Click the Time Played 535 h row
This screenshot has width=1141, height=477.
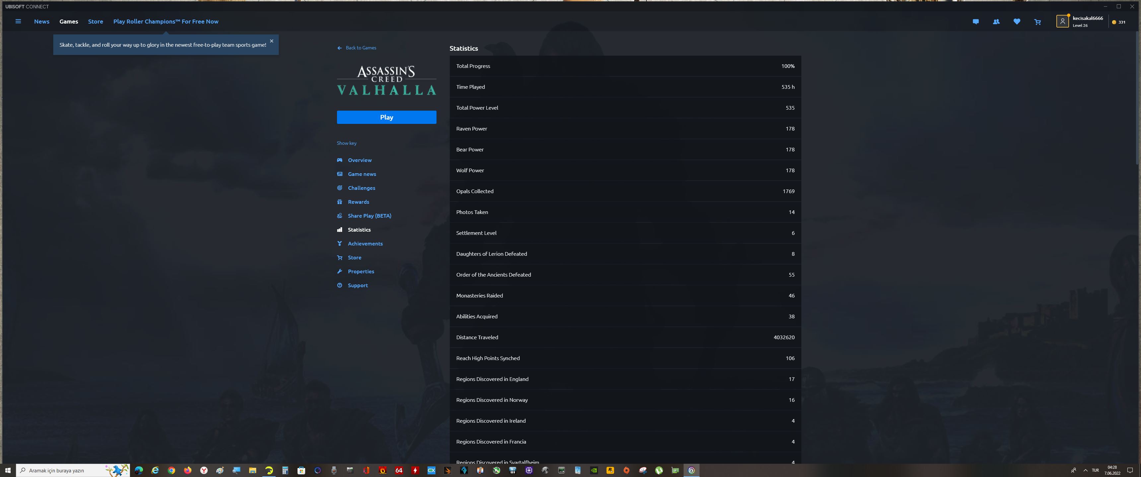(x=625, y=87)
